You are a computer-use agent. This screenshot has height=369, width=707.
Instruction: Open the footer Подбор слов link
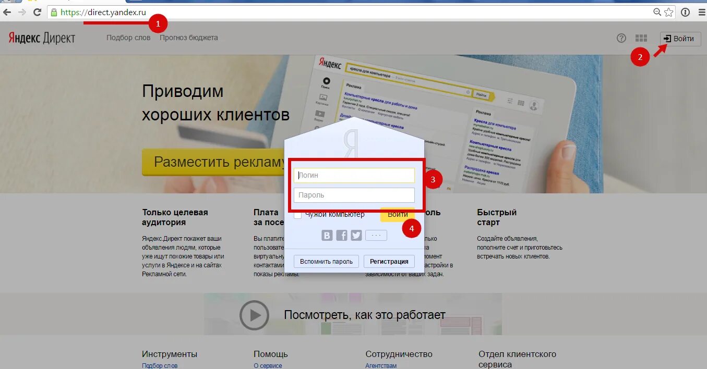[x=160, y=366]
